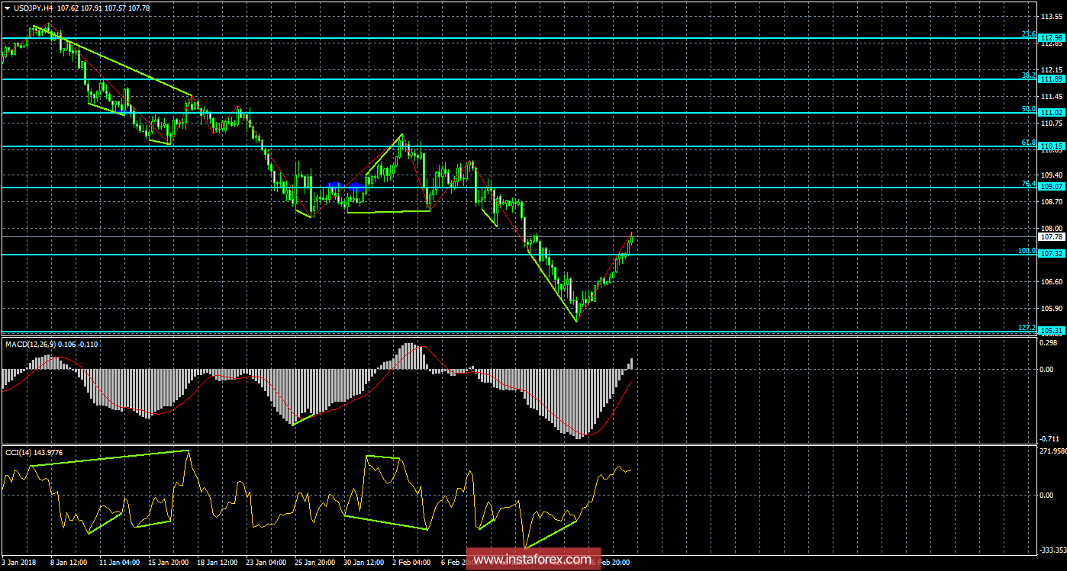Click the 105.31 price tag on right axis
1067x571 pixels.
click(1052, 331)
